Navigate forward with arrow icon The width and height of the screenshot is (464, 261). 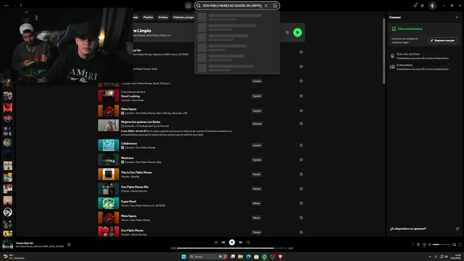[x=21, y=5]
